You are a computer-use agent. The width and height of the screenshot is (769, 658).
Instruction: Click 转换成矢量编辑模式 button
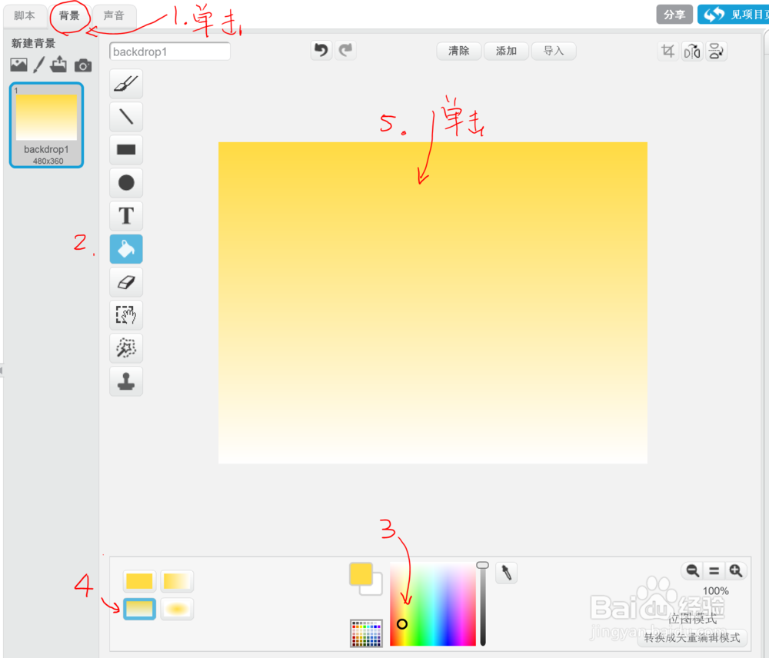[692, 637]
